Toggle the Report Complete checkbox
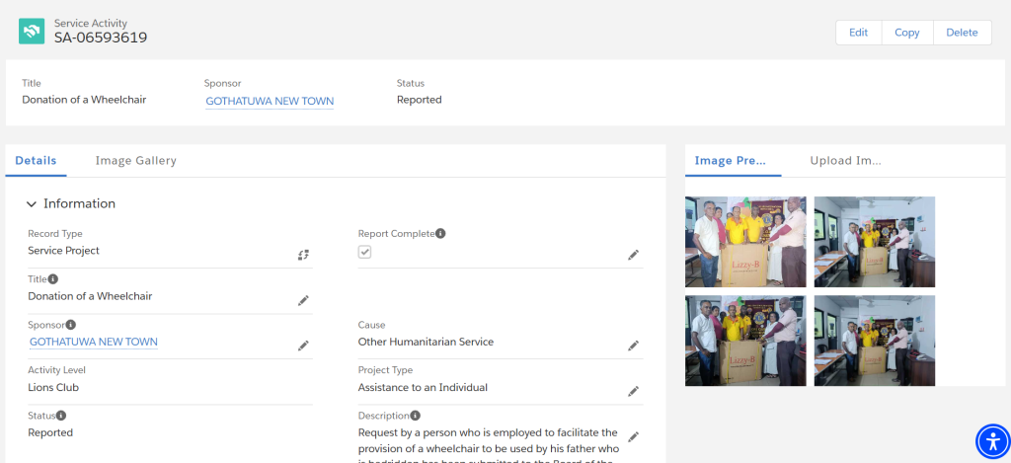Viewport: 1011px width, 463px height. (365, 252)
